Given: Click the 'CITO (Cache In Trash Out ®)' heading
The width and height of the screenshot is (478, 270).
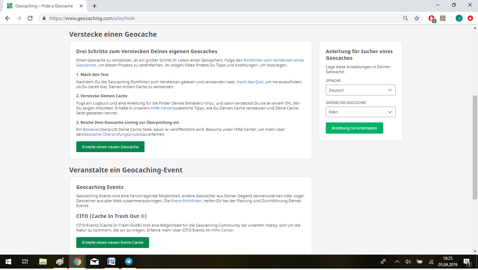Looking at the screenshot, I should [x=111, y=216].
